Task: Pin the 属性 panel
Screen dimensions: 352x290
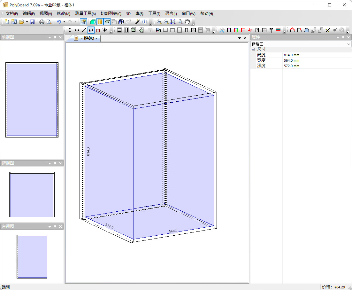Action: 343,37
